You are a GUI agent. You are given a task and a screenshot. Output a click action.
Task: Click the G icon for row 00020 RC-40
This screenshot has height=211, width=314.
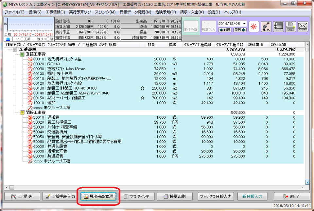coord(30,64)
